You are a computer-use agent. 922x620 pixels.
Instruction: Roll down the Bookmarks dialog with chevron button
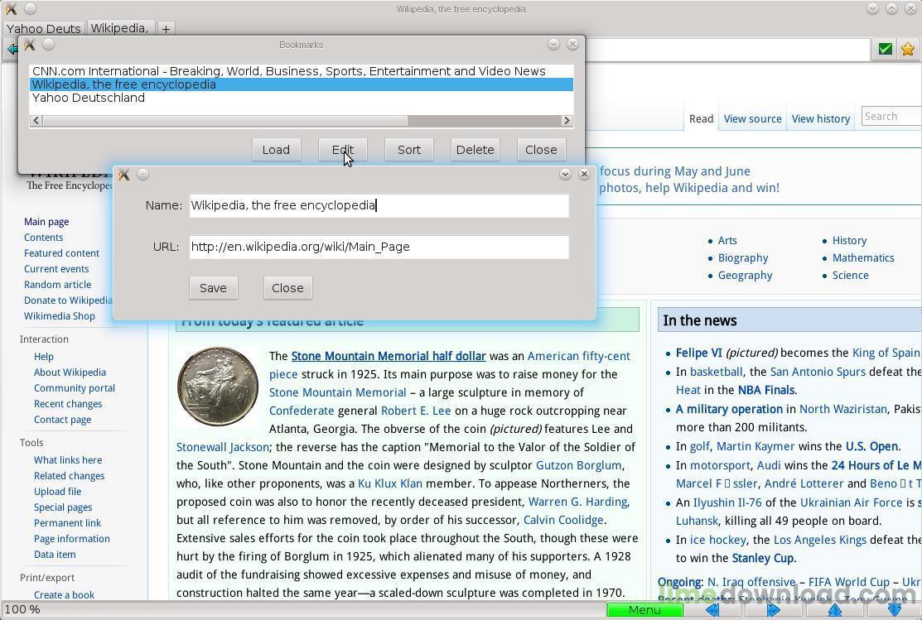(x=553, y=45)
